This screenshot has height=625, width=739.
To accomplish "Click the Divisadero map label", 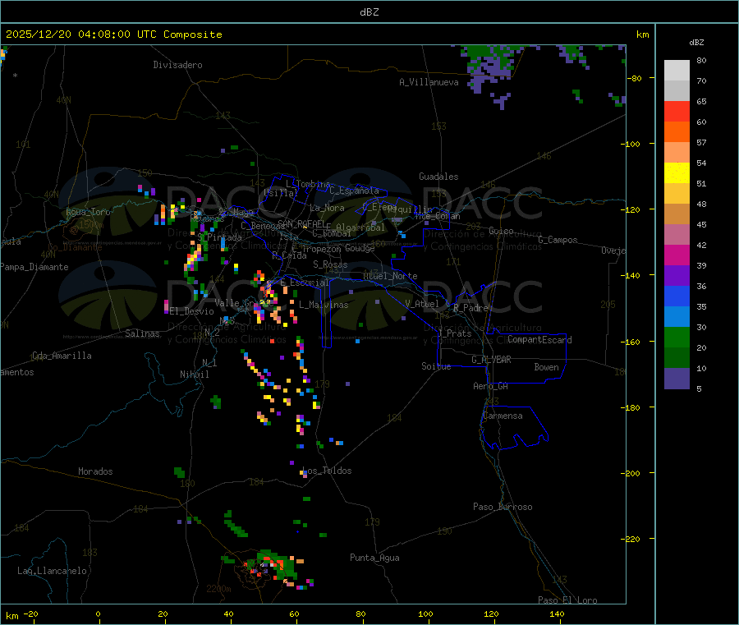I will 177,65.
